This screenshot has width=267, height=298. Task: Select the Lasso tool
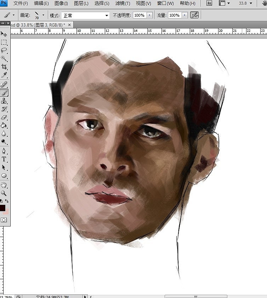click(x=4, y=50)
